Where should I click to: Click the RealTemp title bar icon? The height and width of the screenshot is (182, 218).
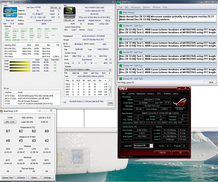click(x=1, y=111)
